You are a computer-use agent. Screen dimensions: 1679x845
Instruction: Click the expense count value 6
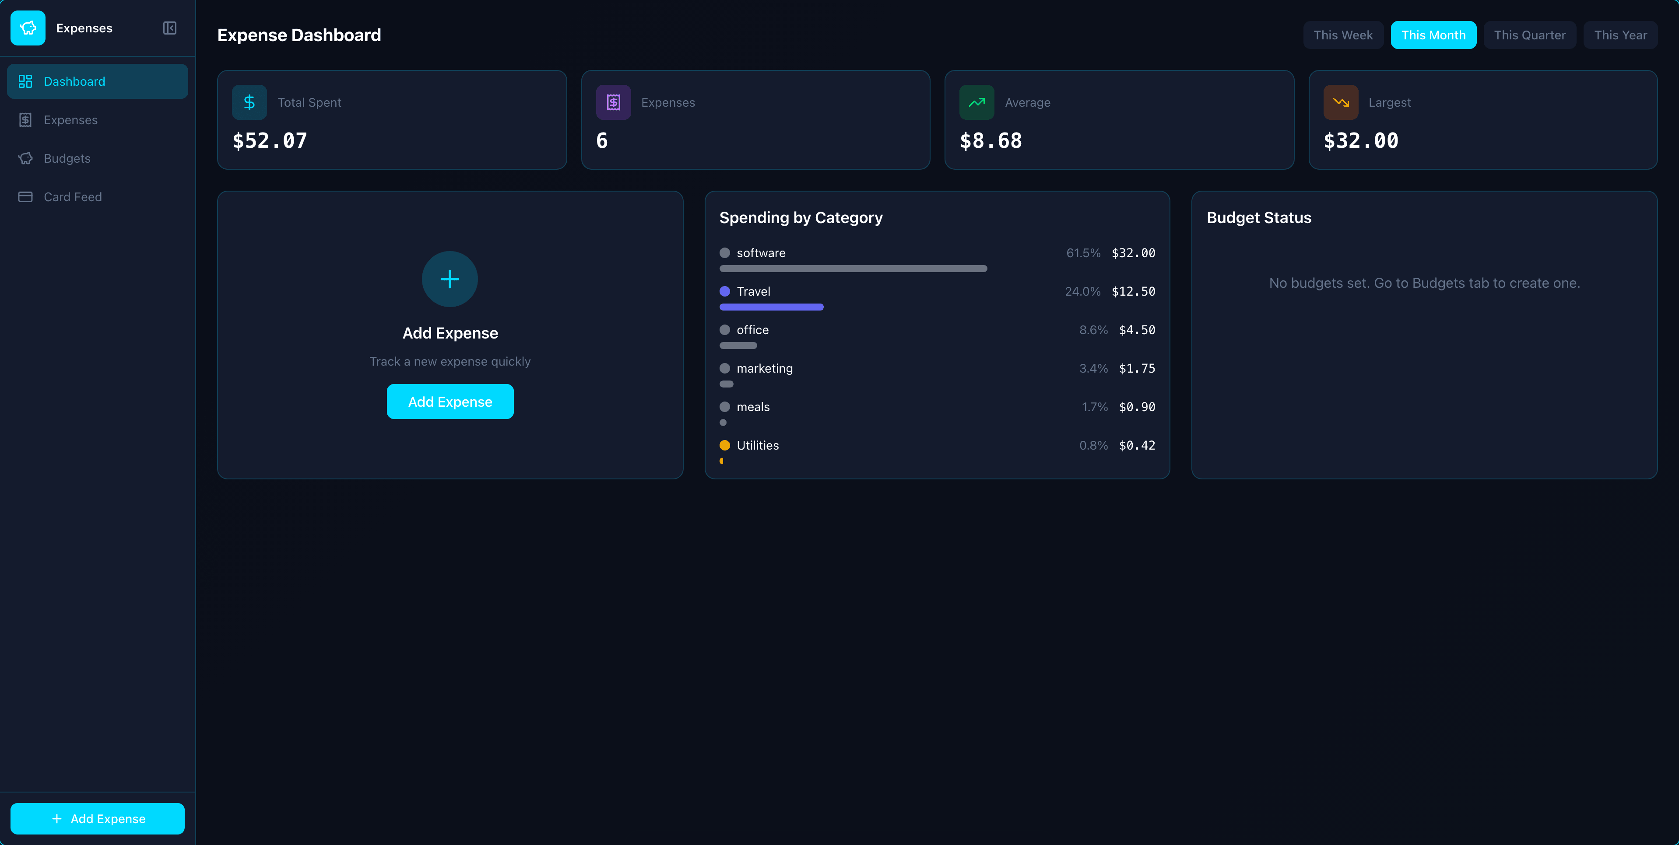point(602,141)
